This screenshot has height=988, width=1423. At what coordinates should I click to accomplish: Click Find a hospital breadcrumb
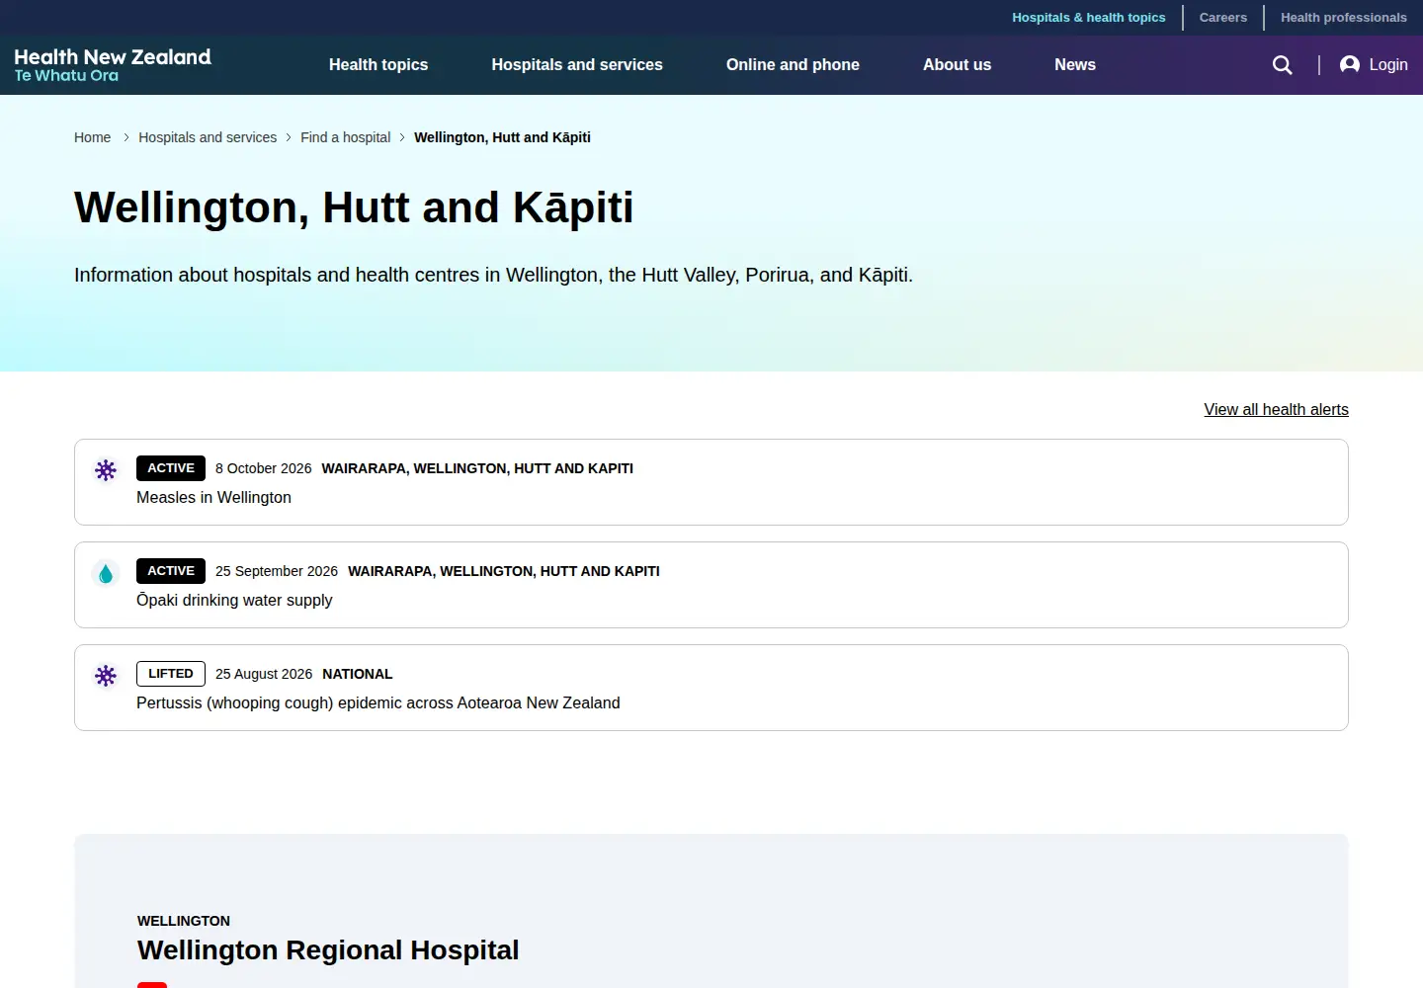click(346, 137)
